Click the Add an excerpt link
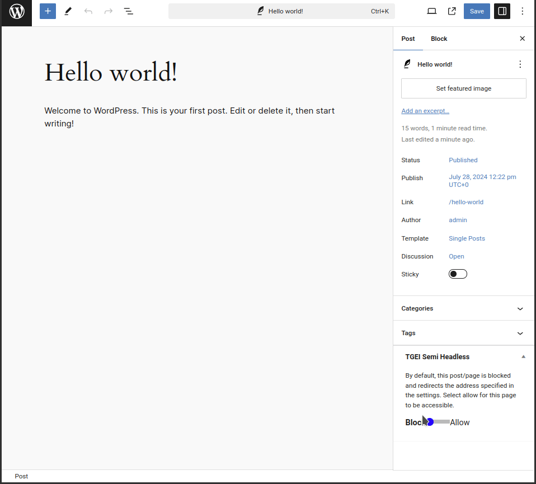 point(425,111)
